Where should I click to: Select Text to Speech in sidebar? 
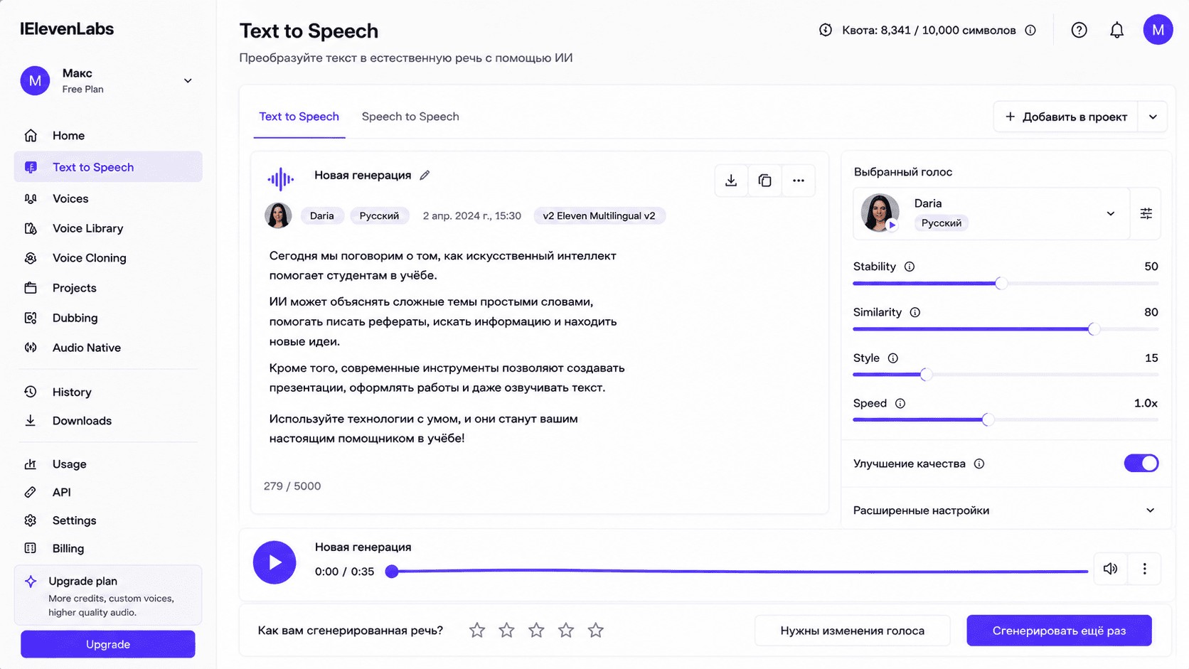click(x=108, y=167)
